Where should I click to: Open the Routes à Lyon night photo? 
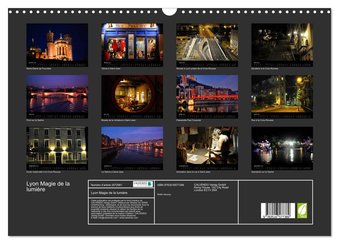click(207, 42)
